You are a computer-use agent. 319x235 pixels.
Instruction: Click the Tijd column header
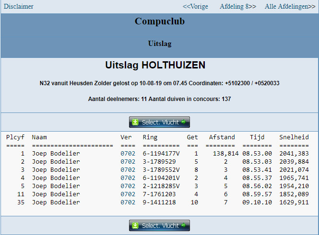(x=257, y=137)
